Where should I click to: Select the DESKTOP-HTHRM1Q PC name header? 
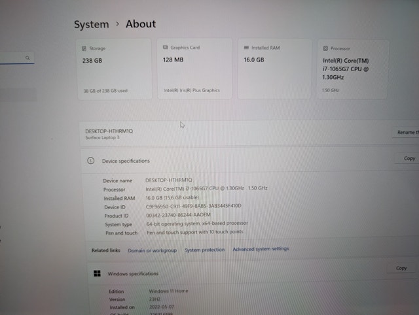[x=109, y=131]
